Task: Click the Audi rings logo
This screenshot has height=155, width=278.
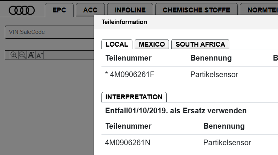Action: pyautogui.click(x=22, y=11)
